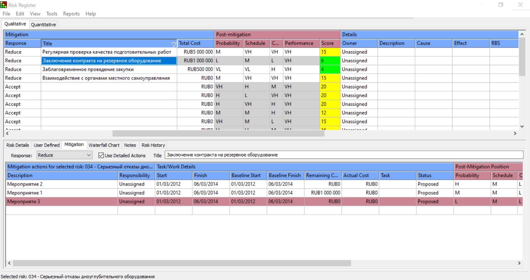Switch to the Risk History tab
This screenshot has height=280, width=530.
tap(153, 145)
